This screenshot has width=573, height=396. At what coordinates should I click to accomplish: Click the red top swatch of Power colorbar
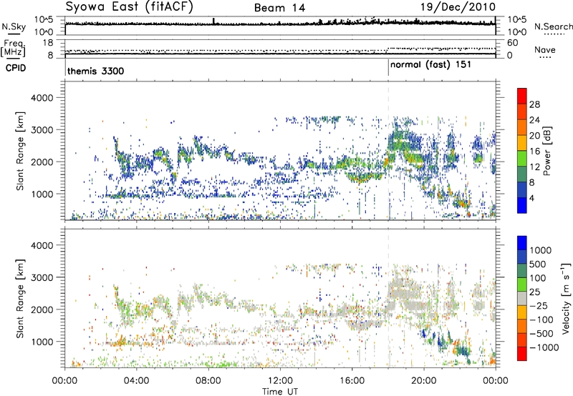[522, 96]
